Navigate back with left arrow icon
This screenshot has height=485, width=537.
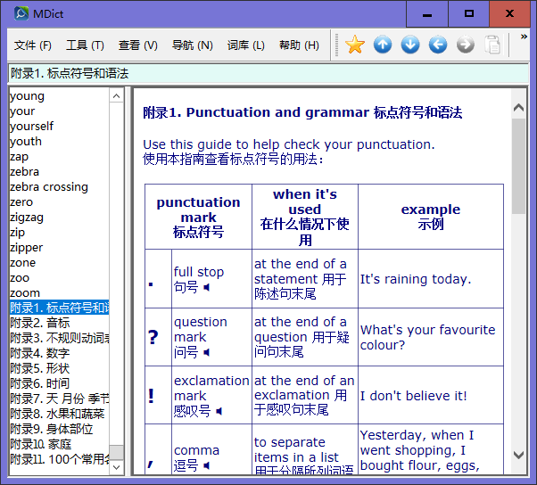438,45
